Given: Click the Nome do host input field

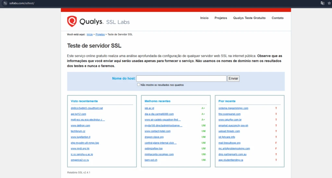Looking at the screenshot, I should pyautogui.click(x=181, y=79).
